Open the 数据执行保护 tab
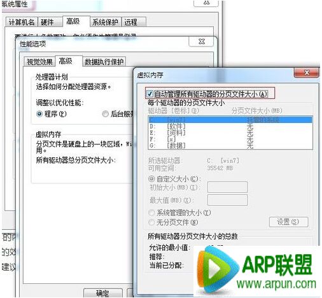 pos(104,62)
